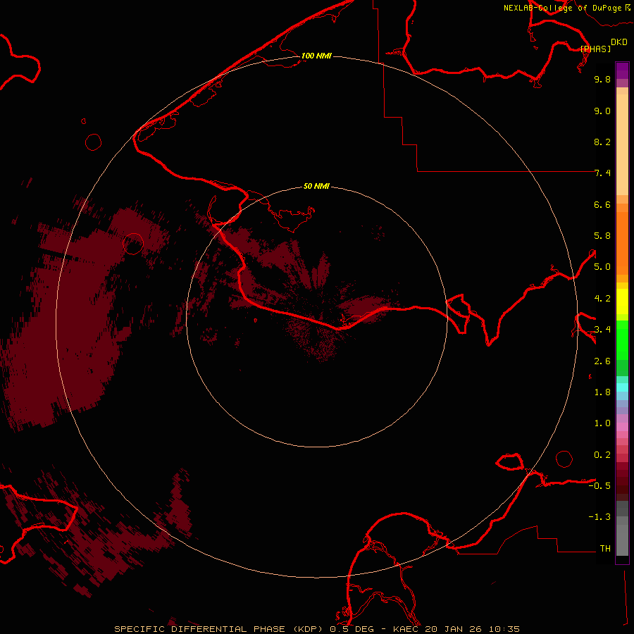Click the 1.8 color scale label
This screenshot has height=634, width=634.
(602, 392)
